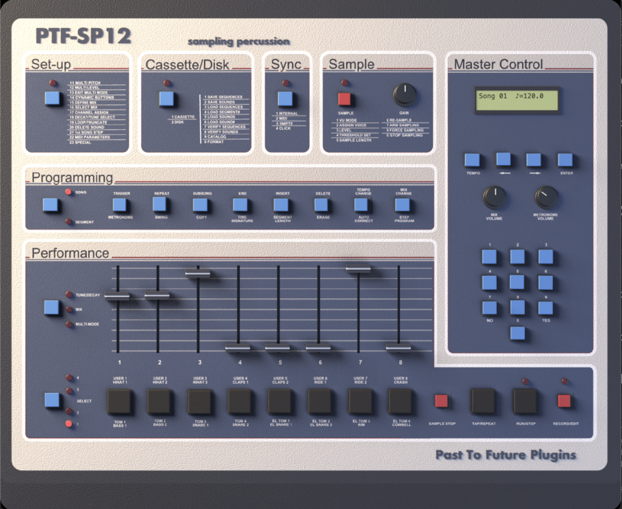Click the right arrow button
This screenshot has height=509, width=622.
point(533,160)
